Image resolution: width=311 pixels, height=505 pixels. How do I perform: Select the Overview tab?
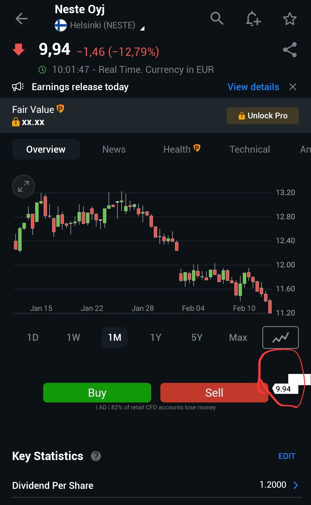pyautogui.click(x=46, y=149)
